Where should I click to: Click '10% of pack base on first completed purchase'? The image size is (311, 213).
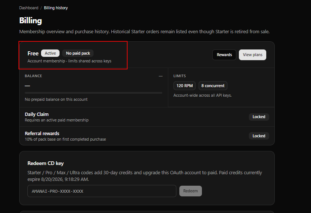[65, 139]
